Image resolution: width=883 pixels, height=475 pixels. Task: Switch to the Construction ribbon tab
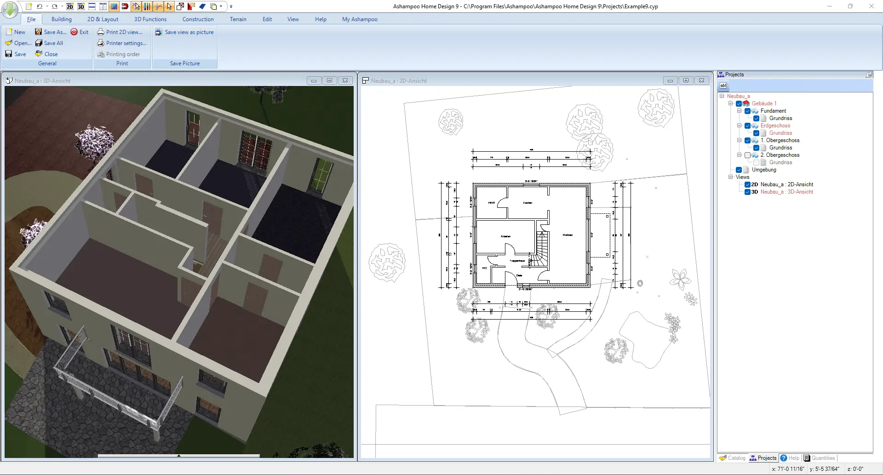(198, 19)
